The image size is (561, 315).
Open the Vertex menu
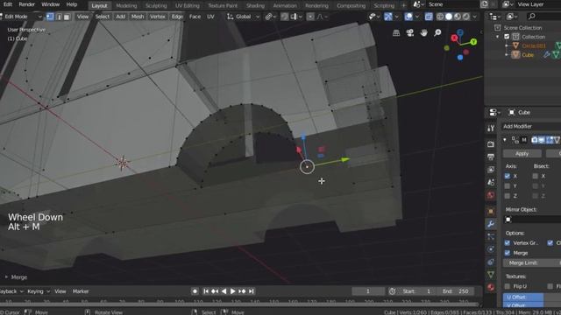coord(158,17)
